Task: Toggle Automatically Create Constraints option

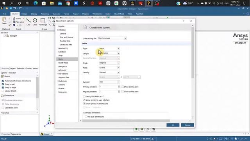Action: [3, 81]
